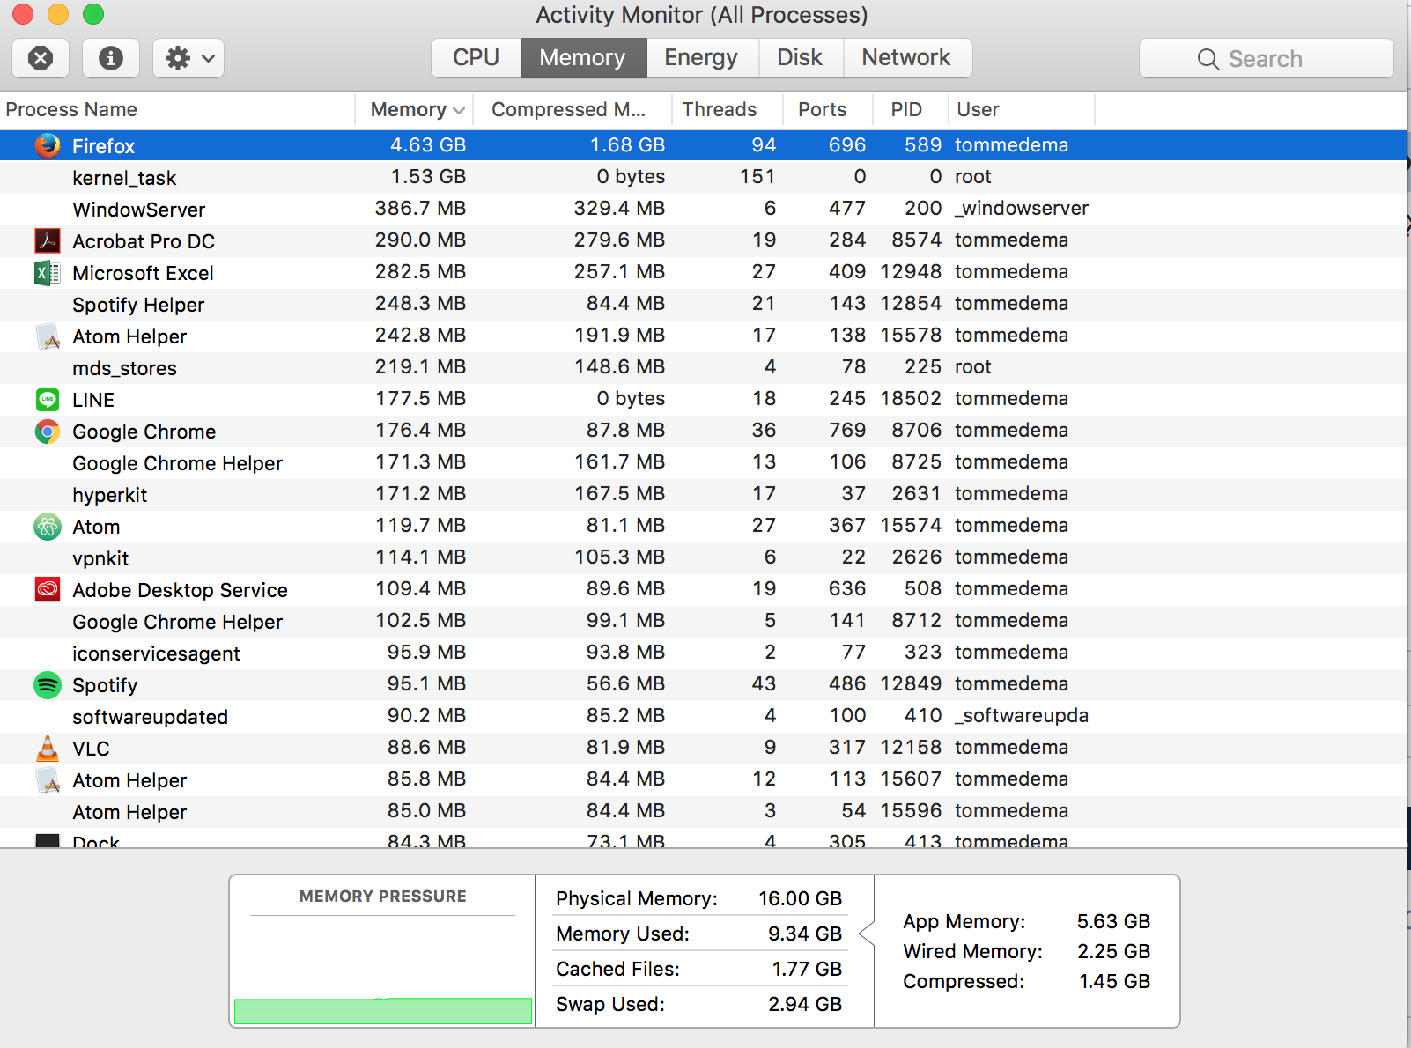Click the Spotify row's 43 threads value
Image resolution: width=1411 pixels, height=1048 pixels.
(x=764, y=683)
